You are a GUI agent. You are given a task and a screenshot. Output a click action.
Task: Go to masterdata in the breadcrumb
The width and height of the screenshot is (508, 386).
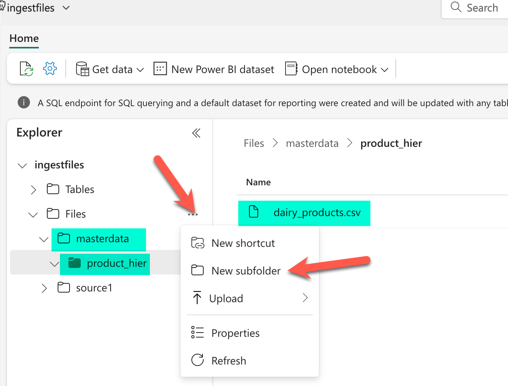coord(312,143)
